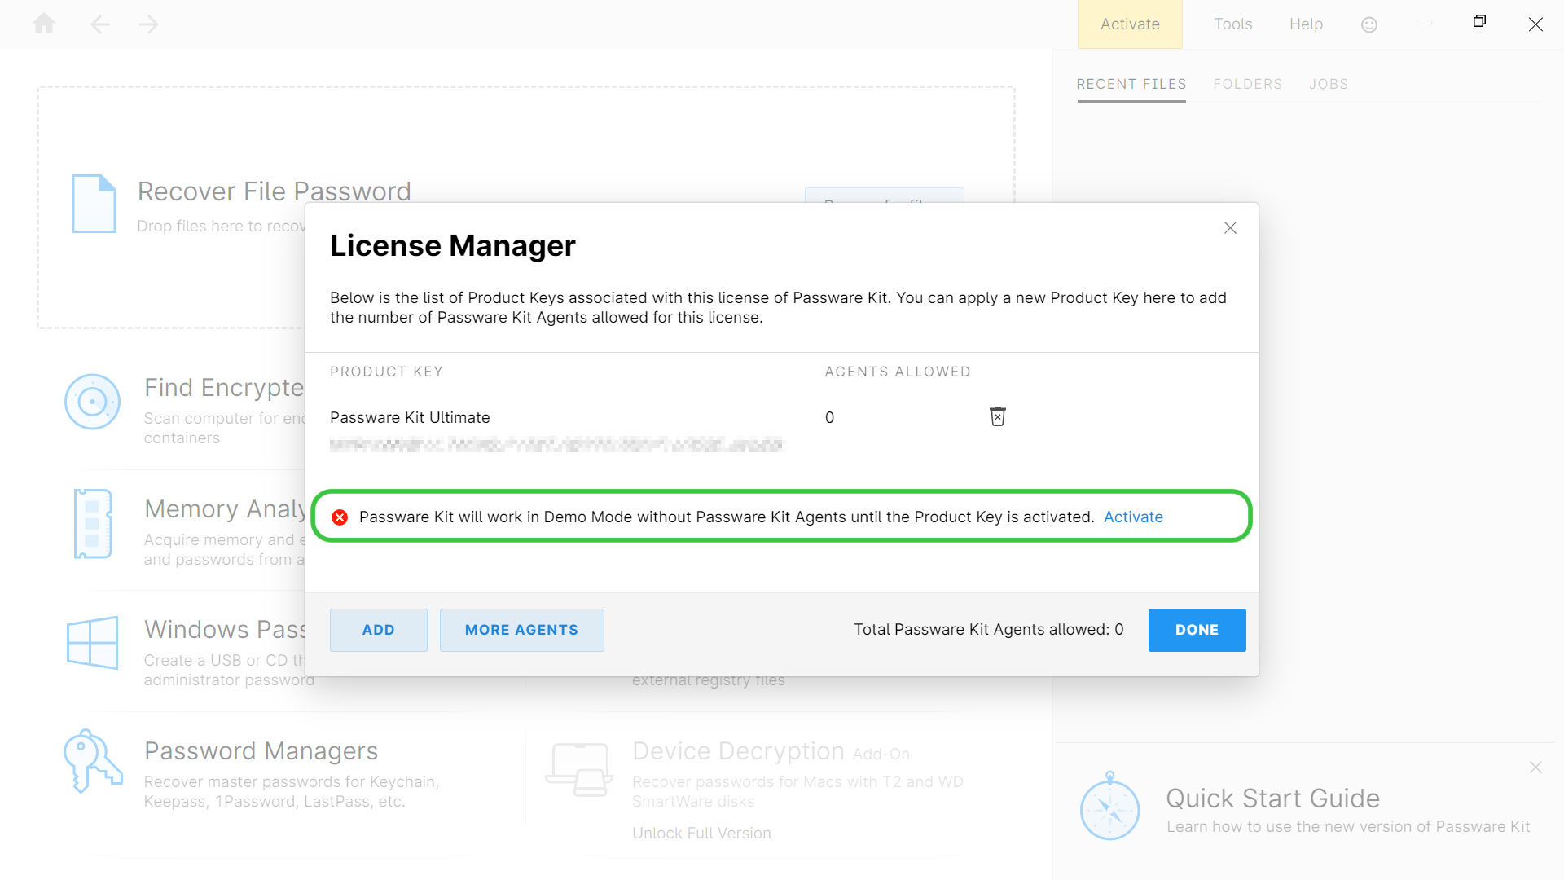Open the Tools menu
1564x880 pixels.
coord(1232,24)
